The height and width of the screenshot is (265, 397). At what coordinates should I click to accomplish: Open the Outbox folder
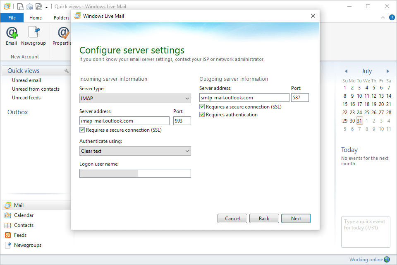pos(17,112)
